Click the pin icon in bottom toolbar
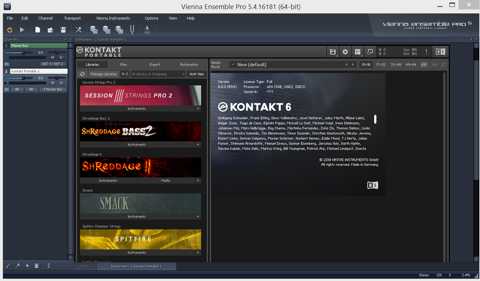Image resolution: width=480 pixels, height=281 pixels. point(17,266)
